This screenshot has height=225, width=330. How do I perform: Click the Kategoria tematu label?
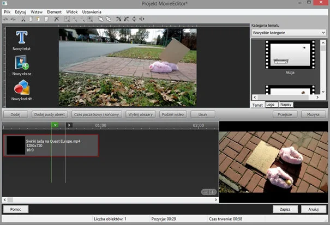(266, 26)
